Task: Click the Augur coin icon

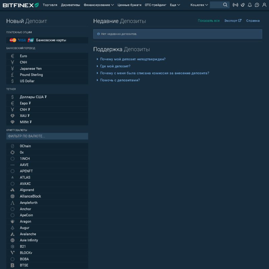Action: (12, 228)
